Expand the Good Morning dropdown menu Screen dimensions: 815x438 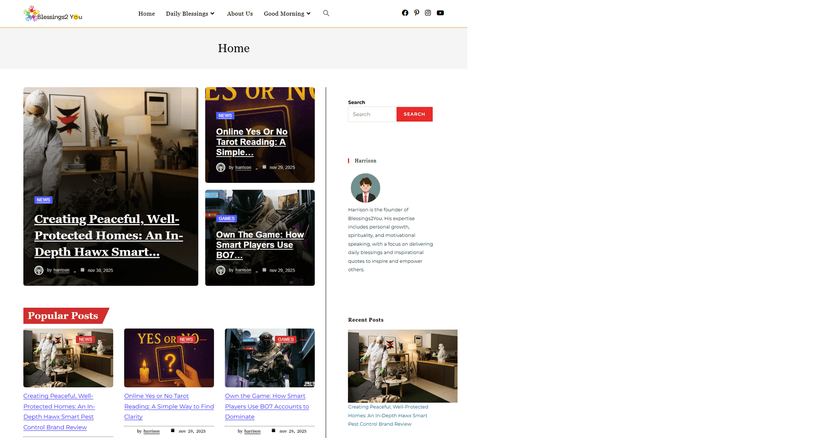point(287,14)
